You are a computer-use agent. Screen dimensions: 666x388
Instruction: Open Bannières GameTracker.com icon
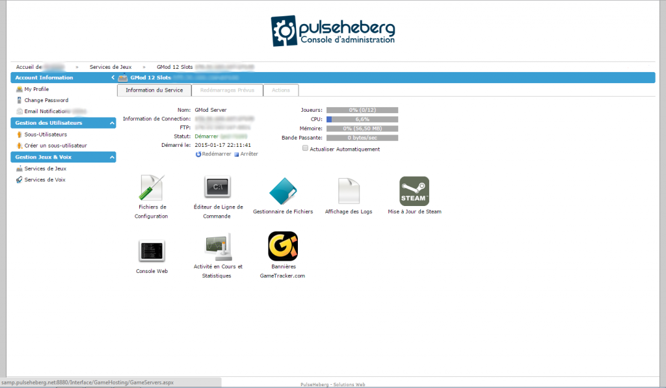pos(283,247)
